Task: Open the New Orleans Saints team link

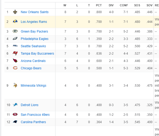Action: coord(34,12)
